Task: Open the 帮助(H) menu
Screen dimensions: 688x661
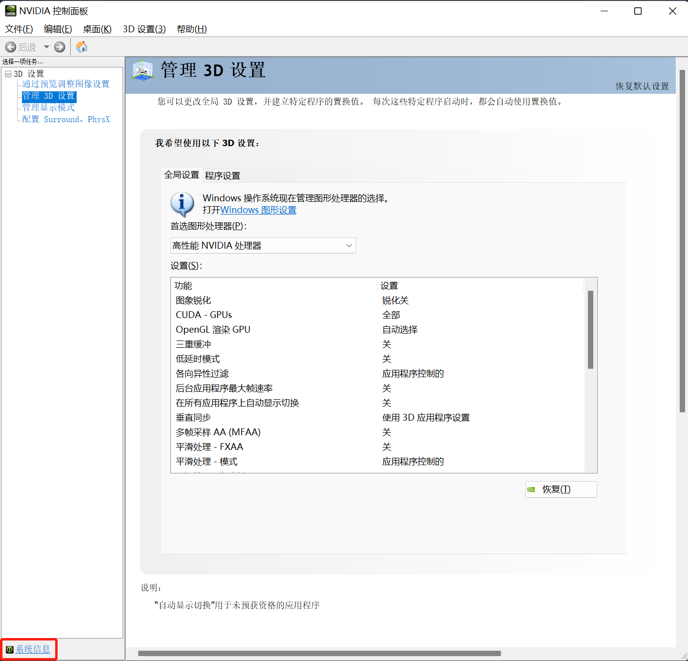Action: point(191,29)
